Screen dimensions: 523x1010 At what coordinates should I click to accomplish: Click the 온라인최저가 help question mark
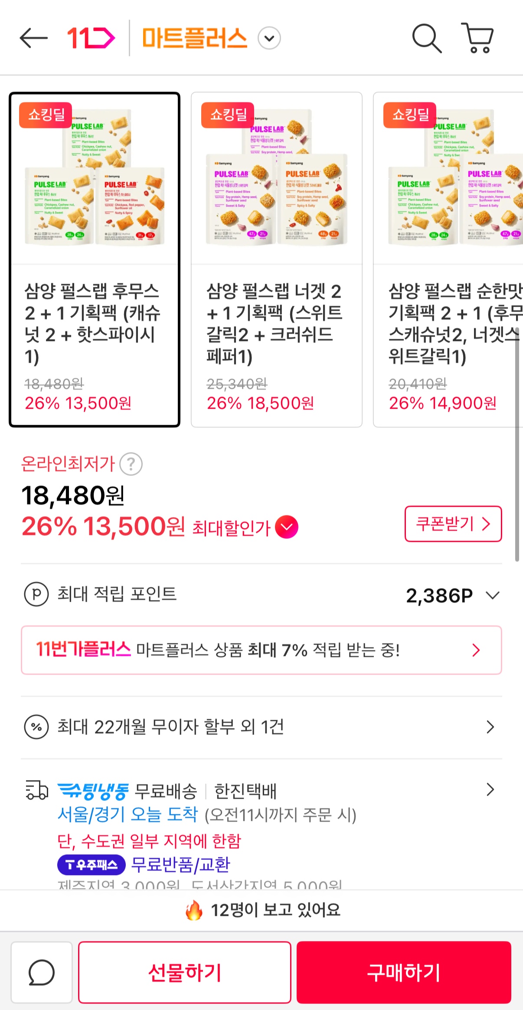pos(131,464)
